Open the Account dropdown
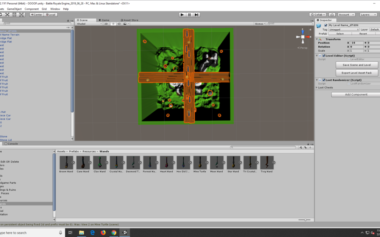Screen dimensions: 380x237 tap(346, 15)
